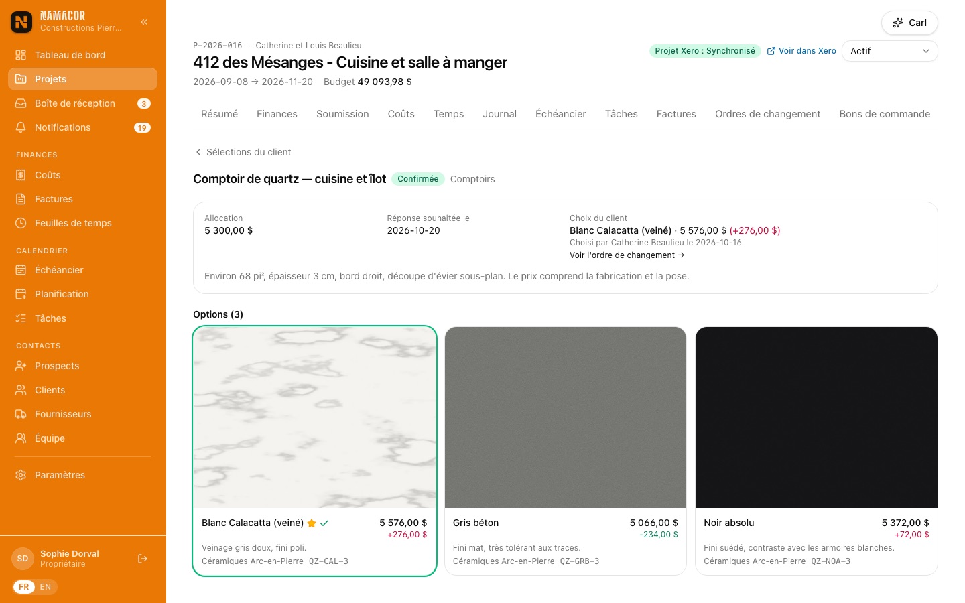Open the Bons de commande tab
The width and height of the screenshot is (965, 603).
click(x=885, y=114)
